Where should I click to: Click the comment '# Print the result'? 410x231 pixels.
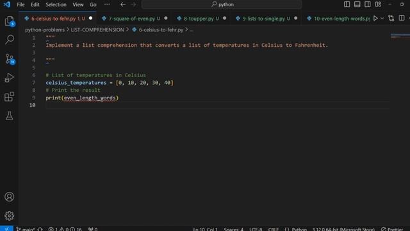tap(73, 90)
